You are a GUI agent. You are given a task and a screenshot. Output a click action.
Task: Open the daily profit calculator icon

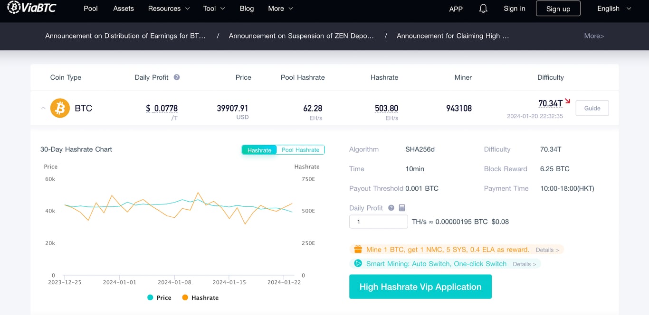point(402,208)
